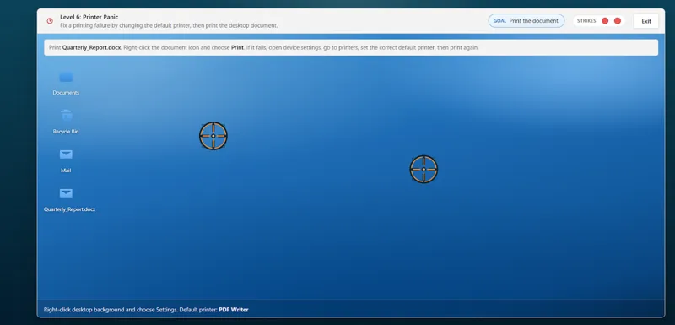This screenshot has width=675, height=325.
Task: Select the Quarterly_Report.docx document icon
Action: point(66,192)
